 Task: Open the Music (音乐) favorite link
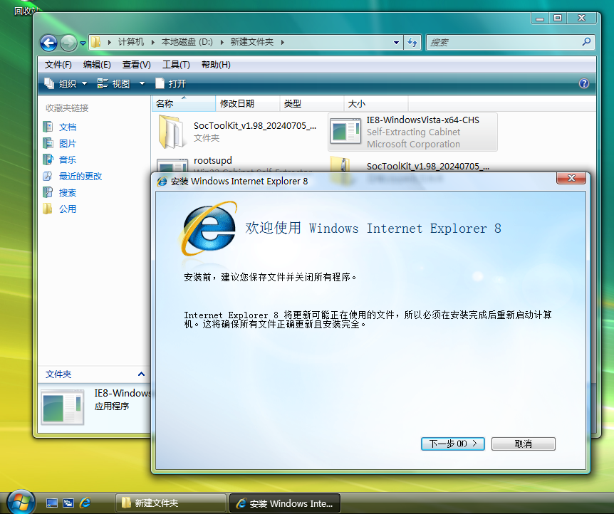point(68,159)
